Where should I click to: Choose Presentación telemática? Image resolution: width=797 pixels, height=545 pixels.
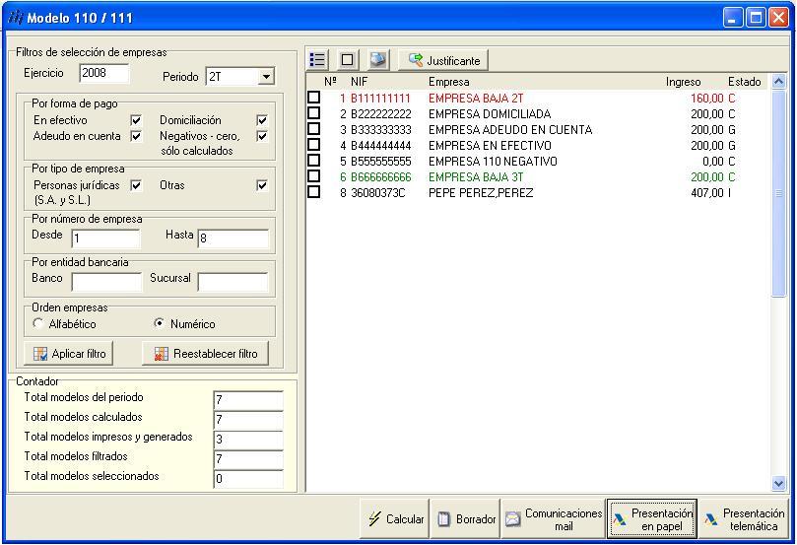coord(745,518)
